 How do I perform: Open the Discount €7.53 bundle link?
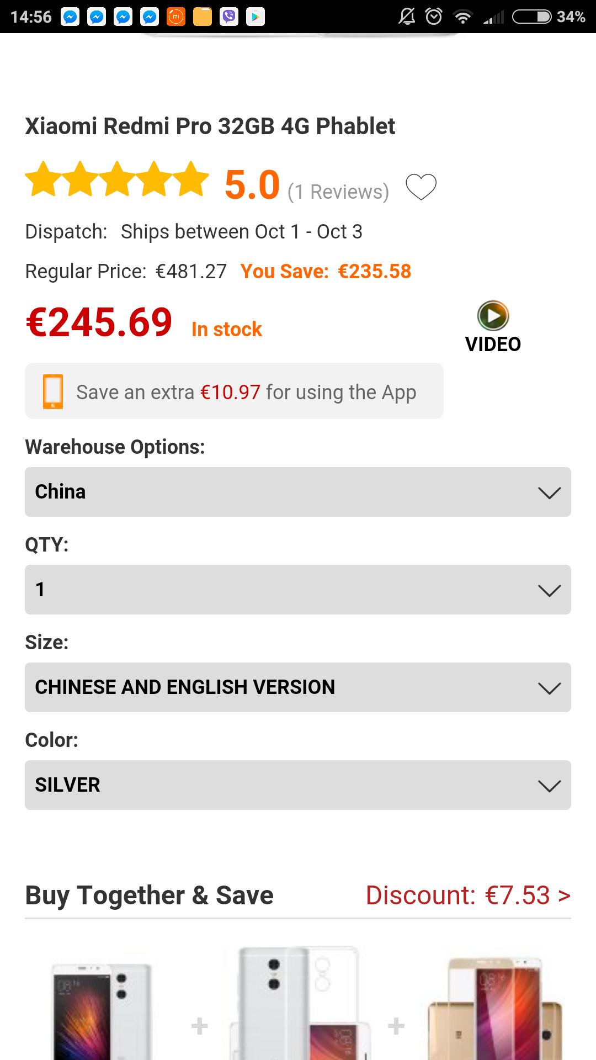click(468, 895)
